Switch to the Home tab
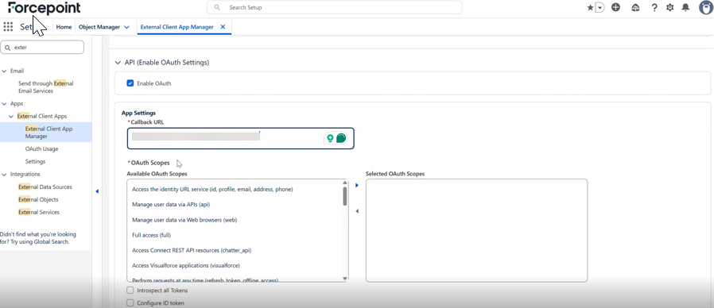This screenshot has height=308, width=714. pyautogui.click(x=64, y=27)
